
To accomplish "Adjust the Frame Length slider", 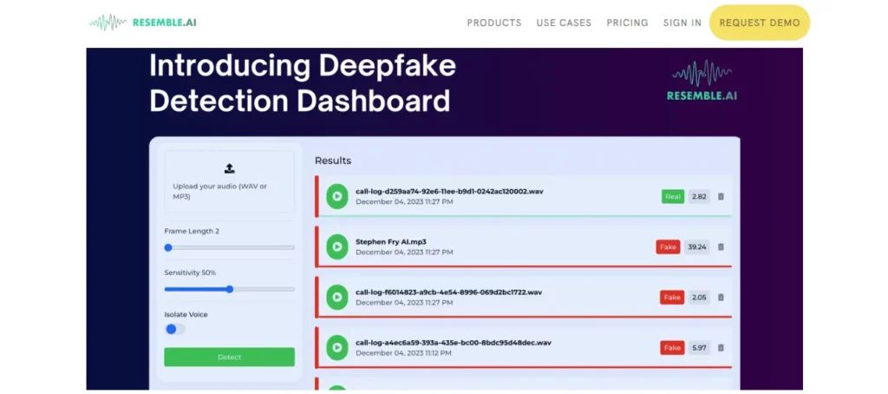I will [x=229, y=247].
